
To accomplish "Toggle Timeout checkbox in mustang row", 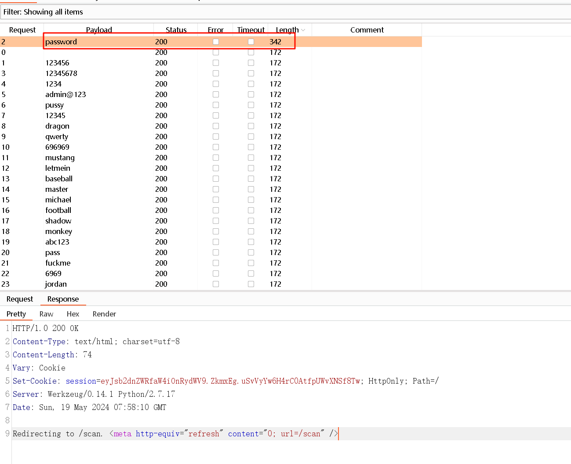I will 251,158.
